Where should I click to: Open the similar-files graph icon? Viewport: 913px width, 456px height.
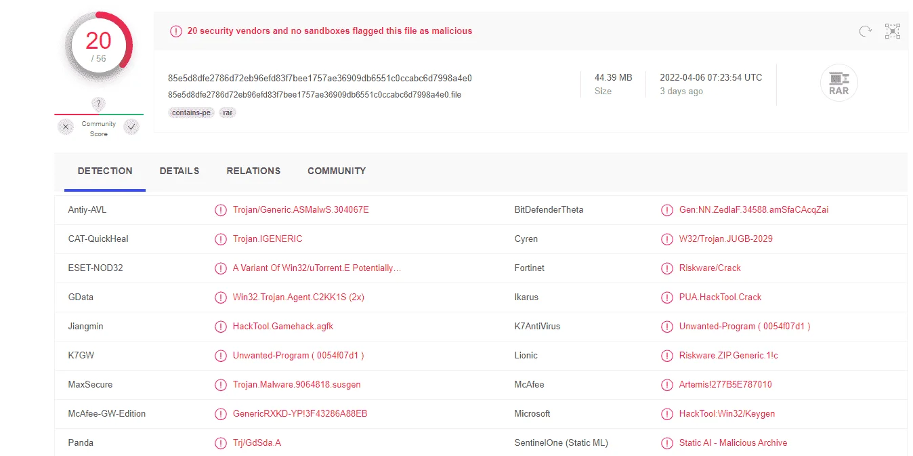point(892,31)
